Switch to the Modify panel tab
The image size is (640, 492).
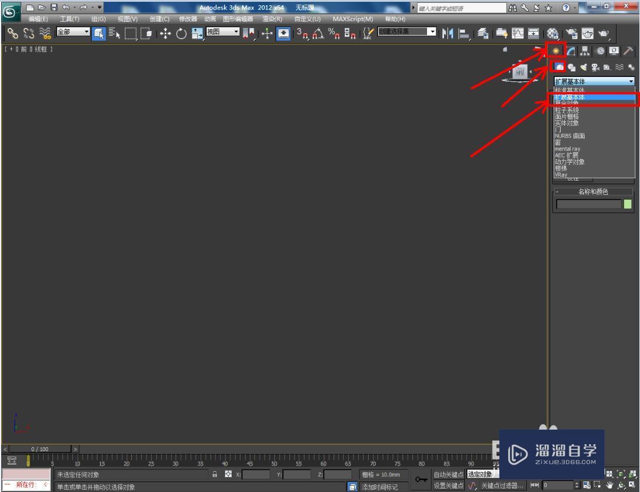(571, 51)
